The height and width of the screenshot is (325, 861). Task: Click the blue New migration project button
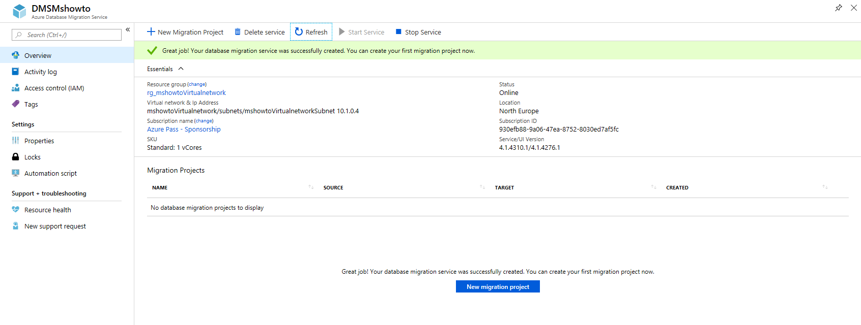point(498,287)
